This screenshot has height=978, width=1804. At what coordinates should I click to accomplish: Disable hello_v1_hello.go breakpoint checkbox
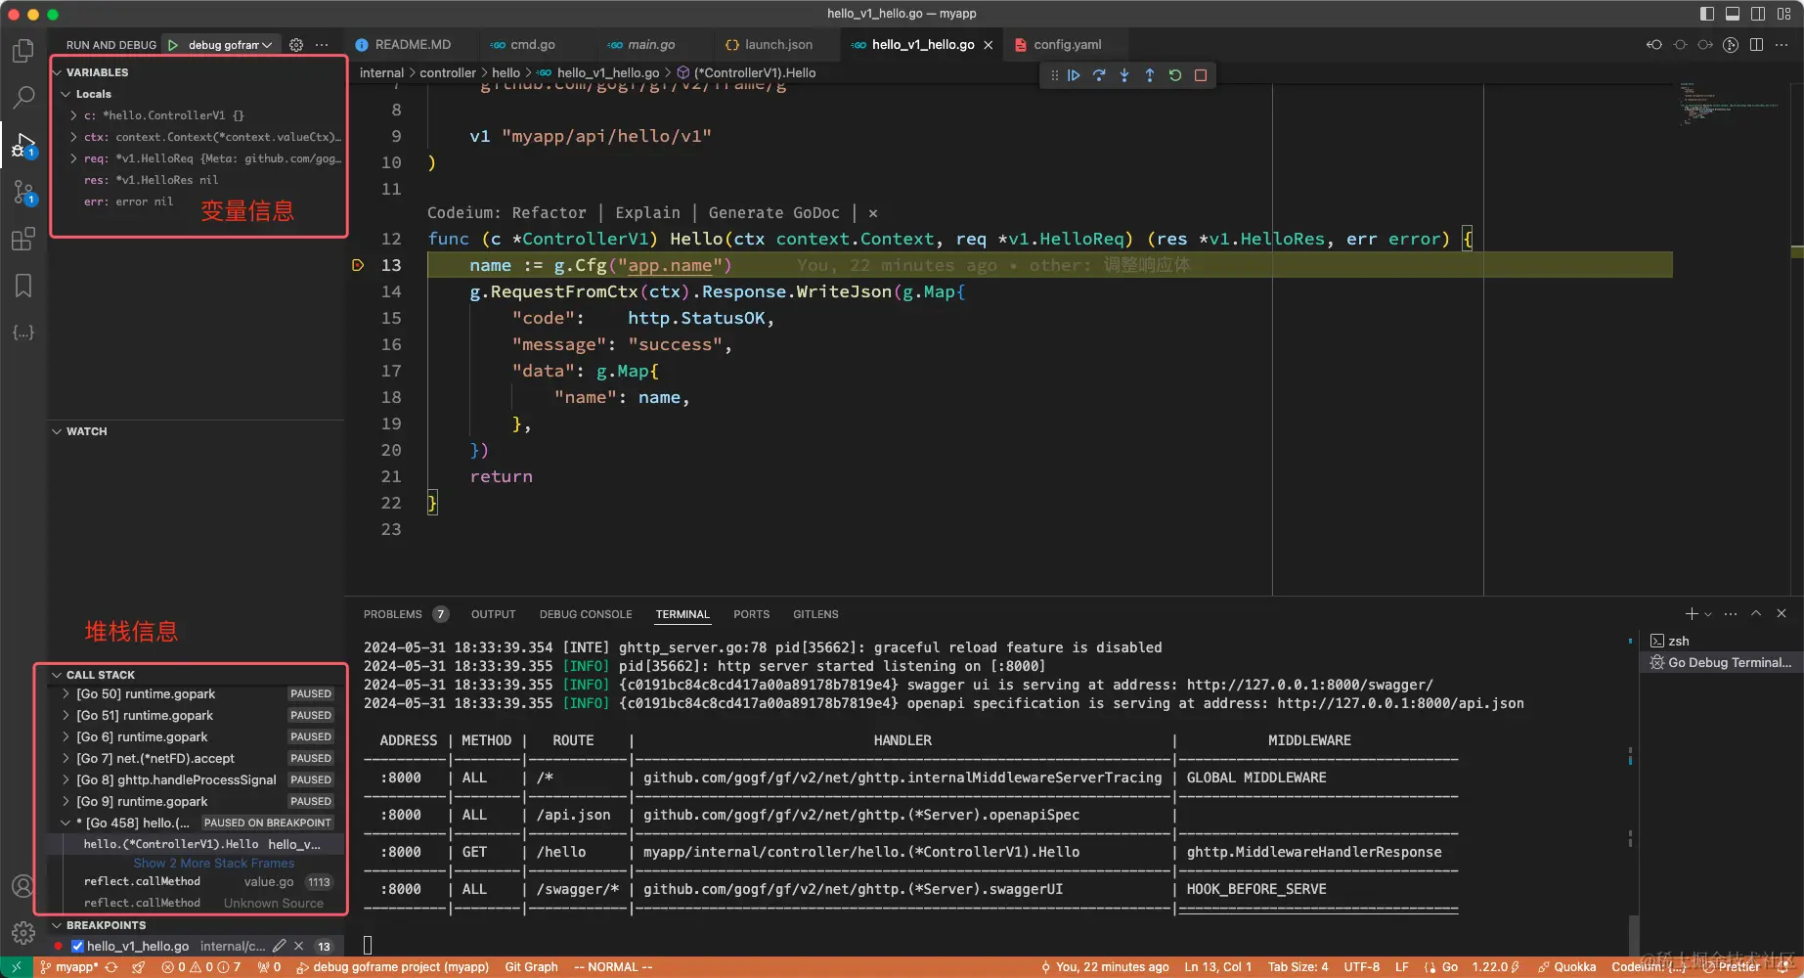(x=78, y=946)
